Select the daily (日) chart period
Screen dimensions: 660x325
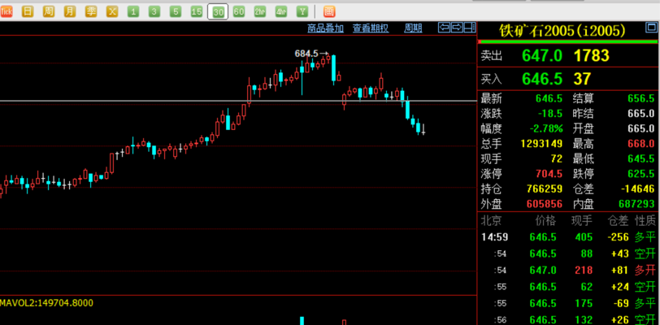pyautogui.click(x=28, y=11)
